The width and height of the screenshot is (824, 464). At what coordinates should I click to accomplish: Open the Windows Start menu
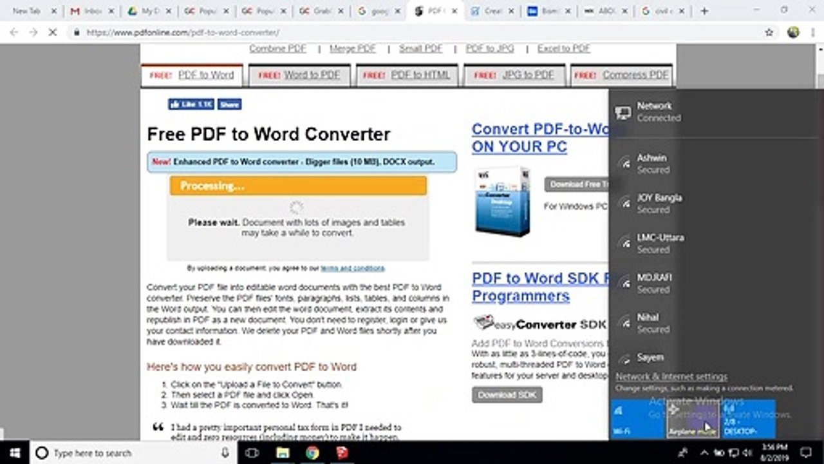[14, 452]
